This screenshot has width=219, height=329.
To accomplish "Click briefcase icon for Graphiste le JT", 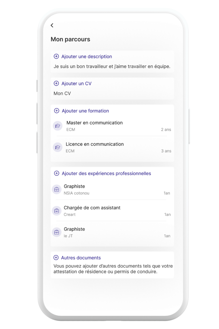I will click(56, 232).
